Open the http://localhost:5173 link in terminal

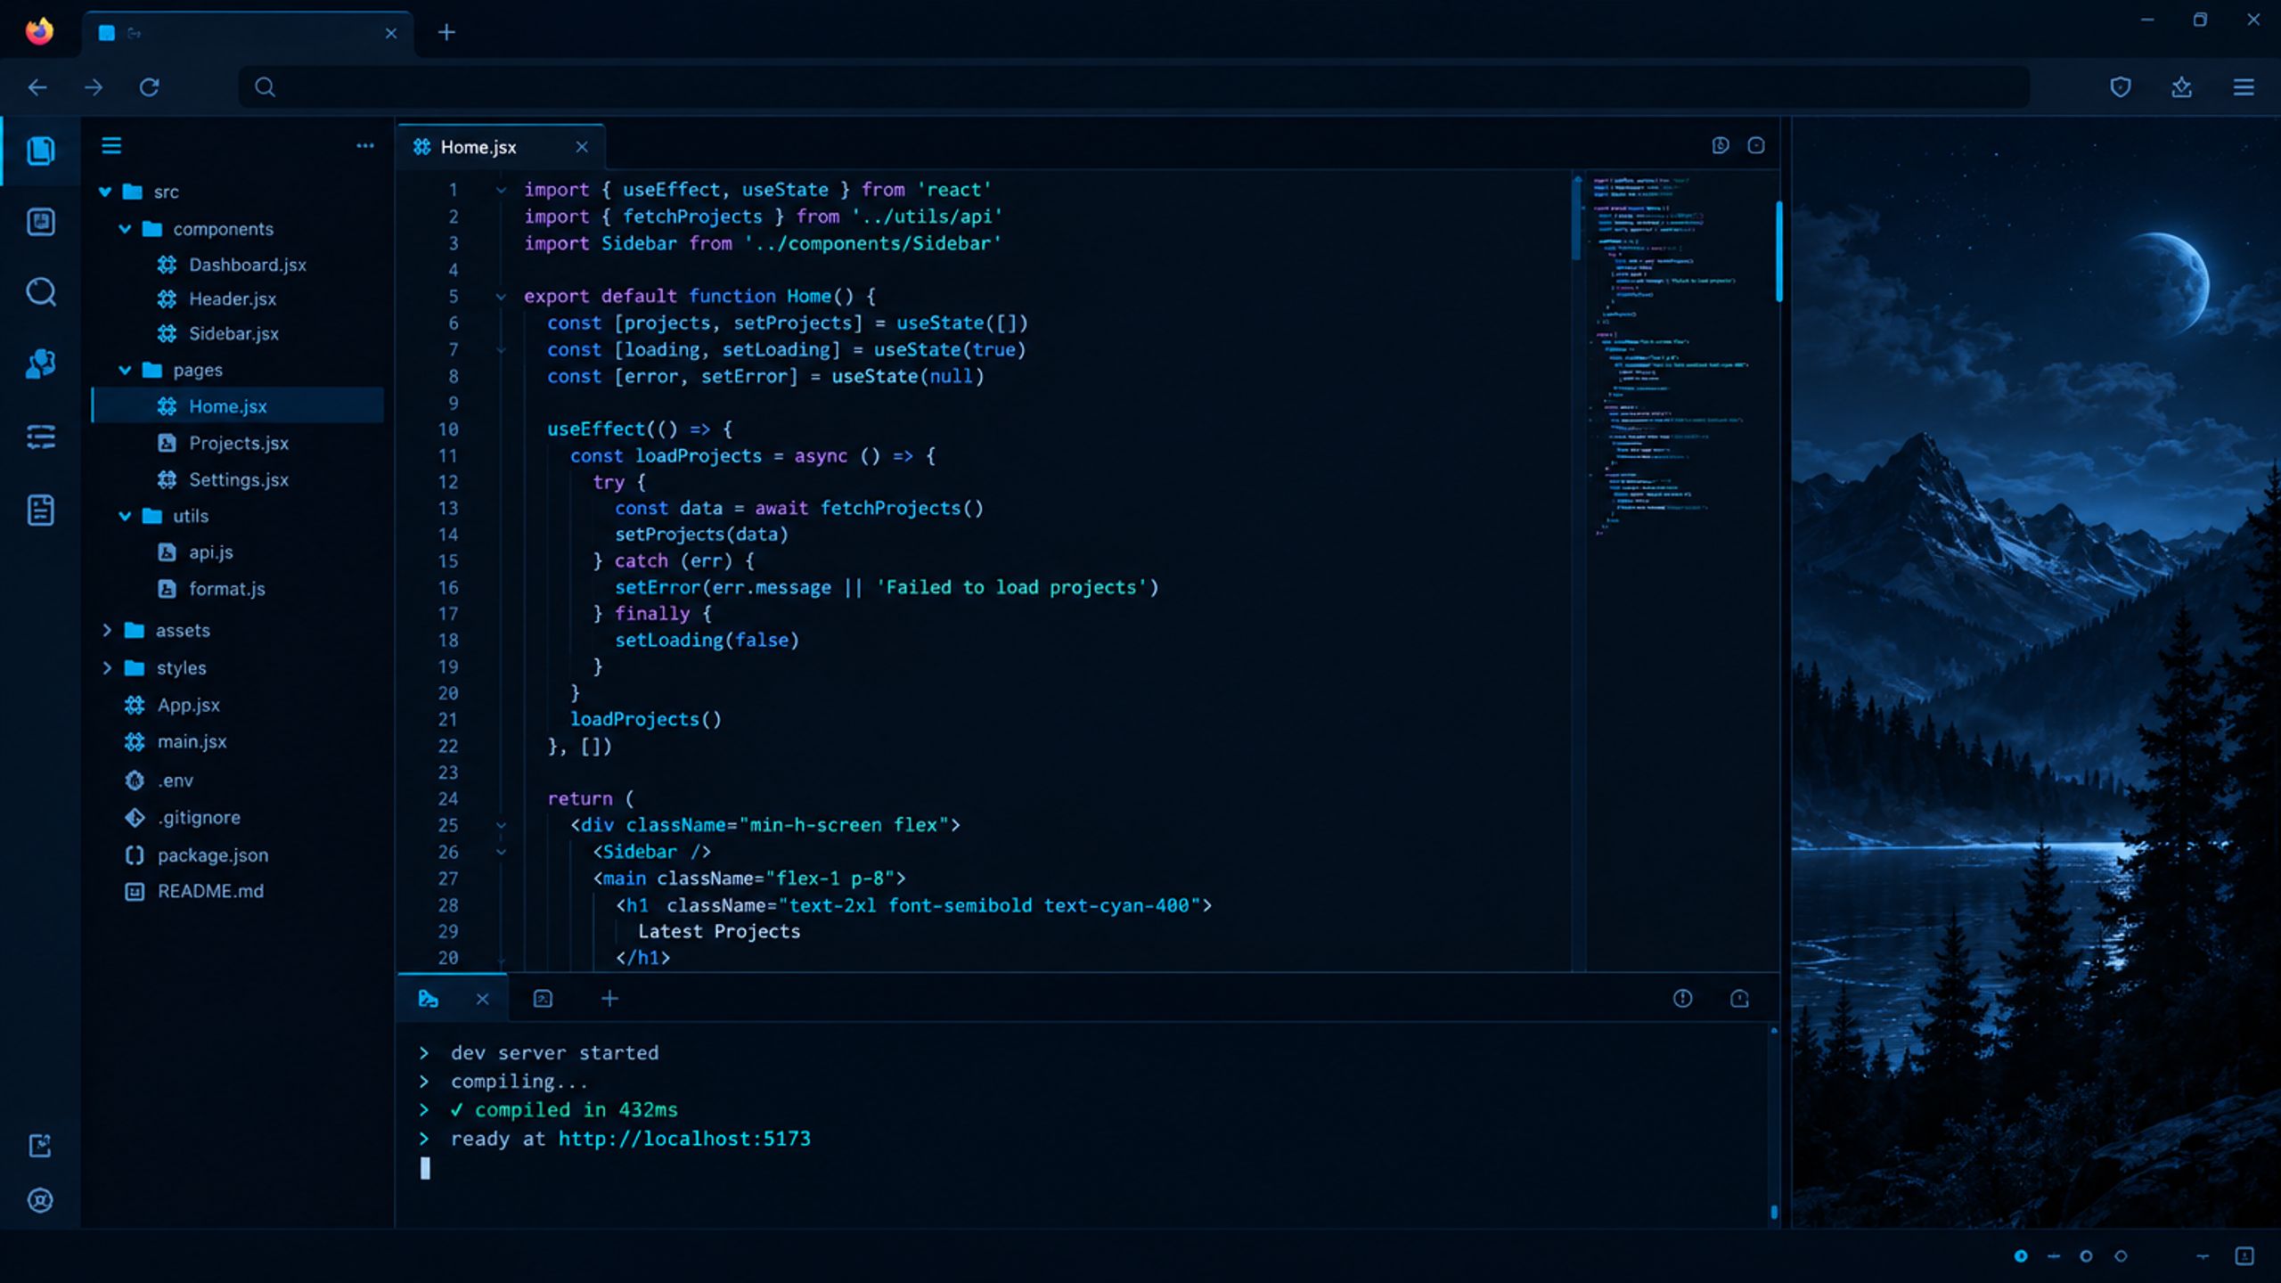pos(684,1139)
